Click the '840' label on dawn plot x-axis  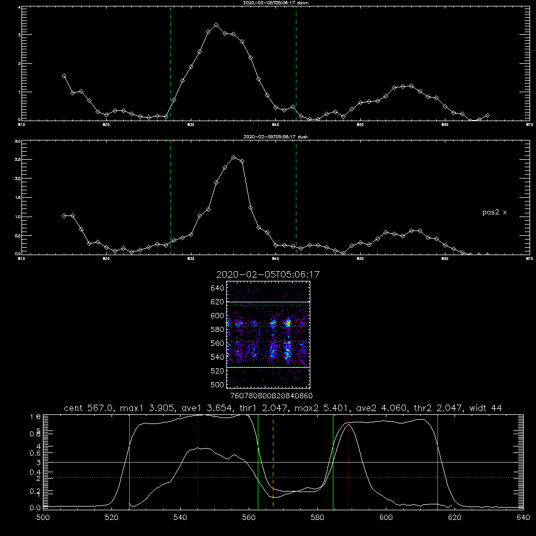click(x=276, y=125)
